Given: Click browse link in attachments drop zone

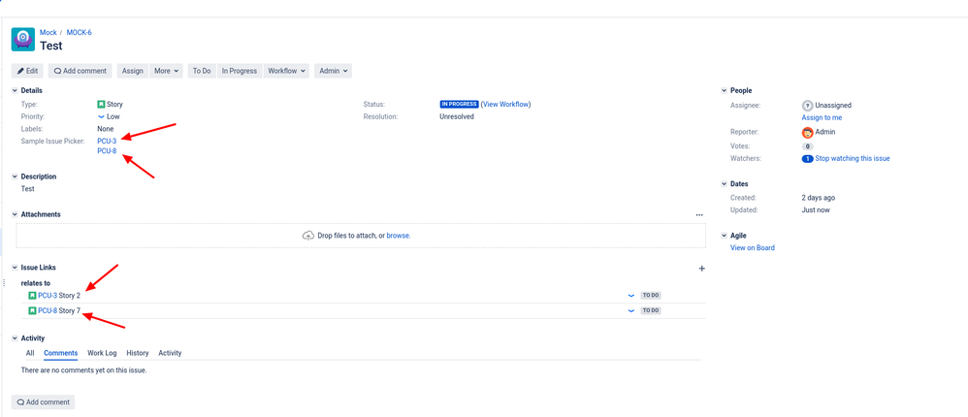Looking at the screenshot, I should [399, 236].
